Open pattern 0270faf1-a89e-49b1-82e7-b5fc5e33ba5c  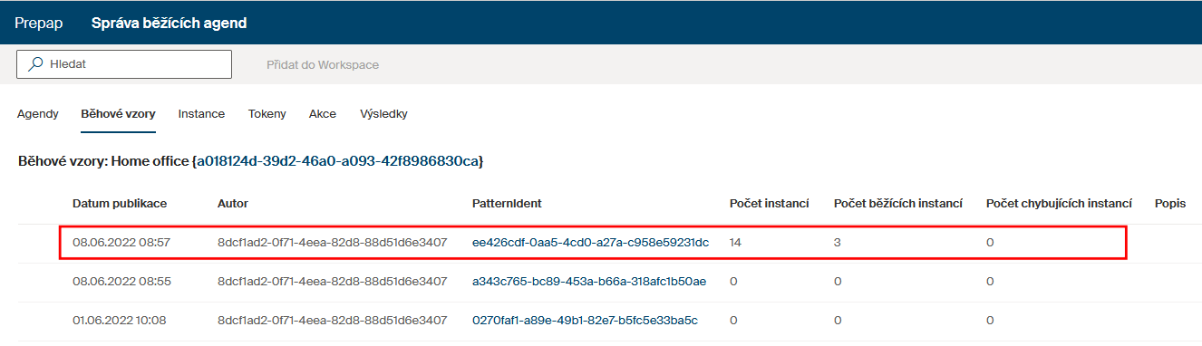point(585,321)
